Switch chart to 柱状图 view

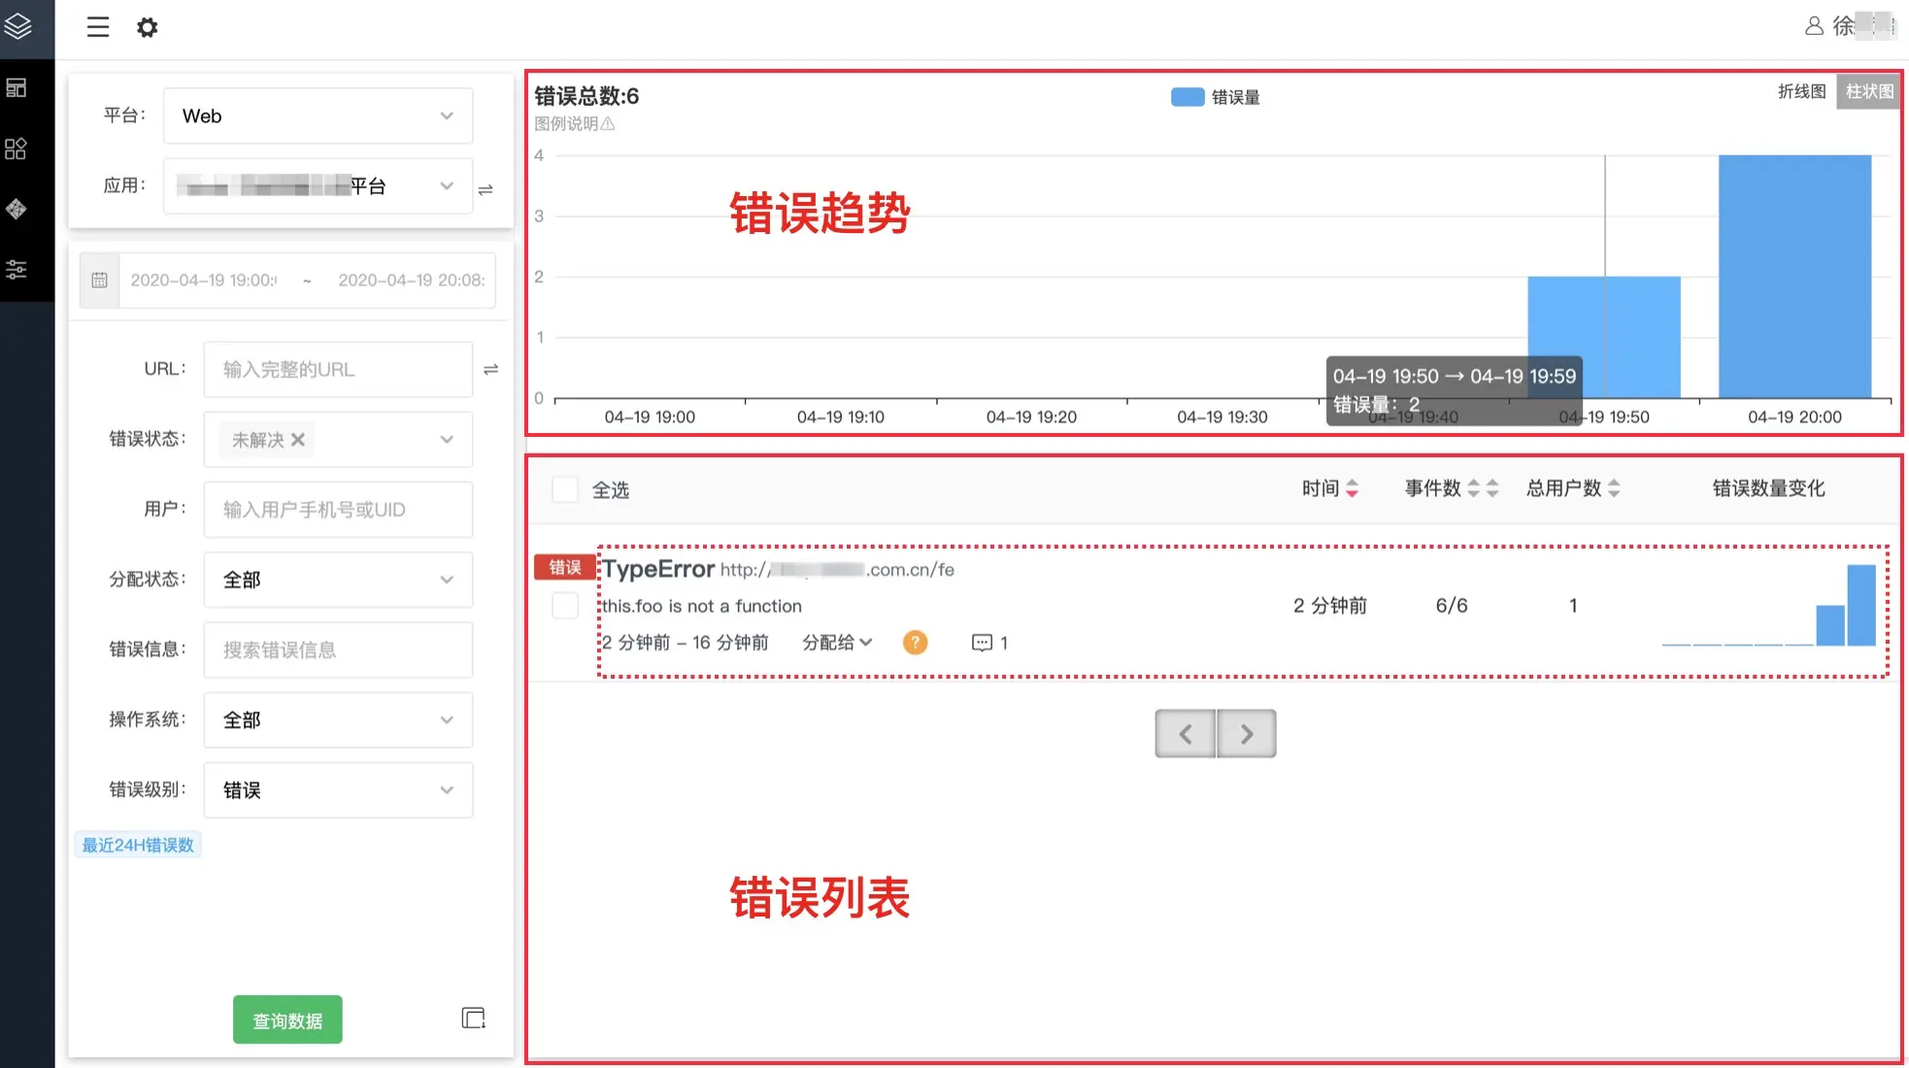click(1868, 91)
